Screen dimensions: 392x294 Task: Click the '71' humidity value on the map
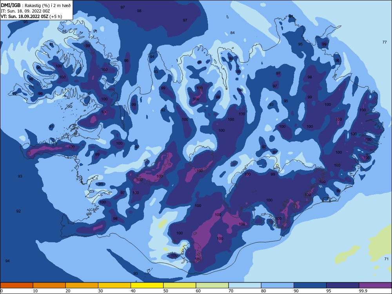tap(386, 259)
